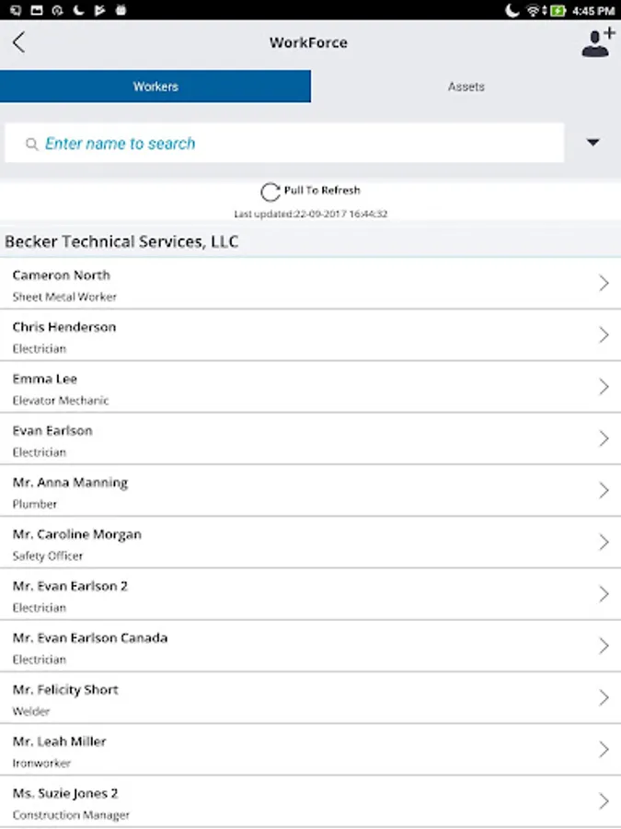
Task: Tap the Wi-Fi icon in status bar
Action: (534, 11)
